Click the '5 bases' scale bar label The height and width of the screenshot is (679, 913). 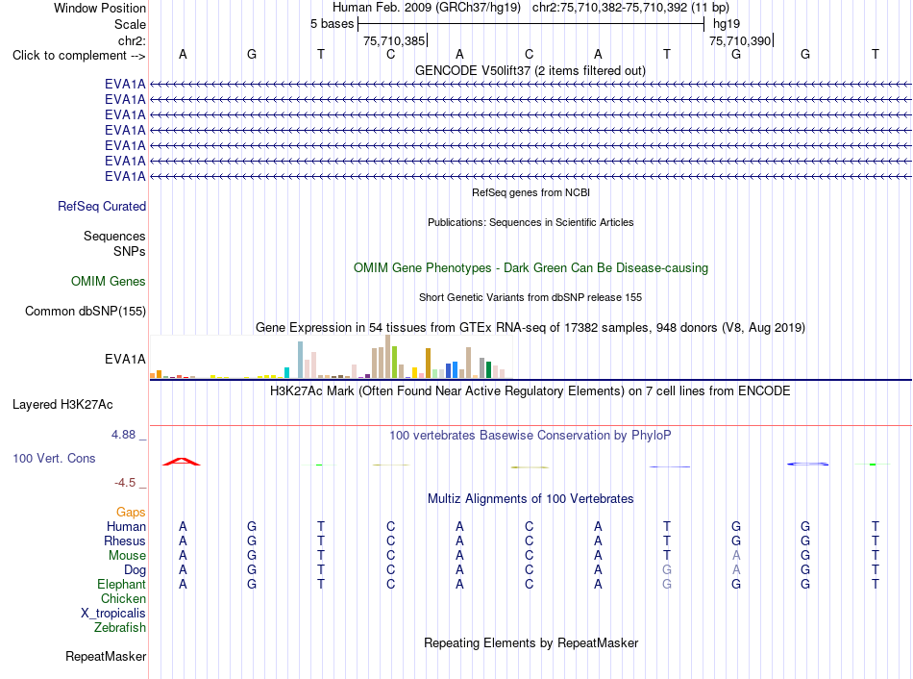(x=332, y=24)
